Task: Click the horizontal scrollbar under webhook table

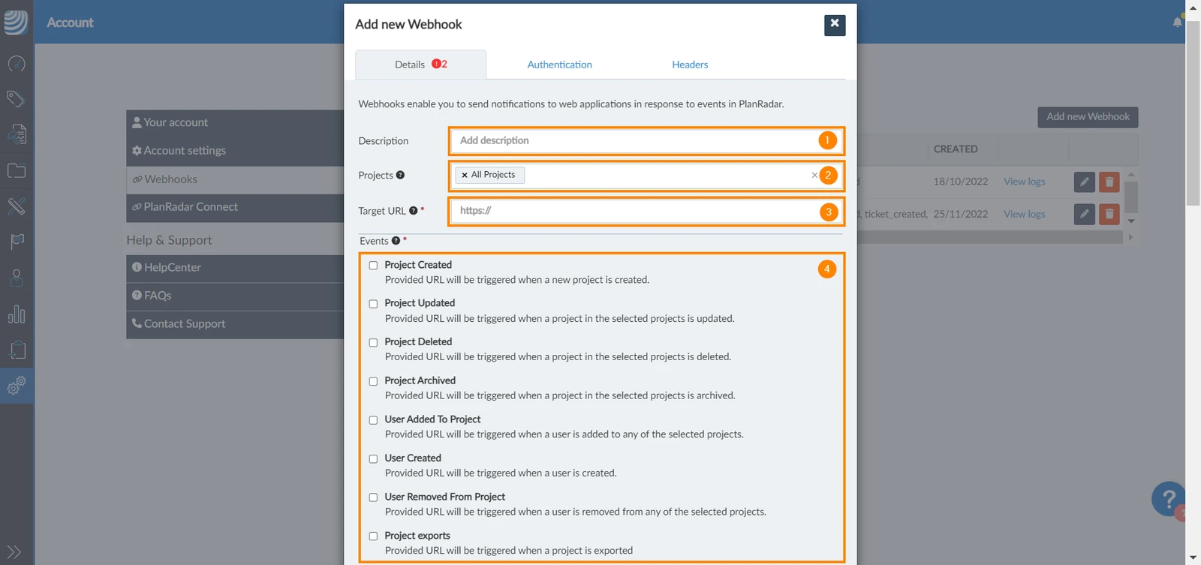Action: [x=990, y=237]
